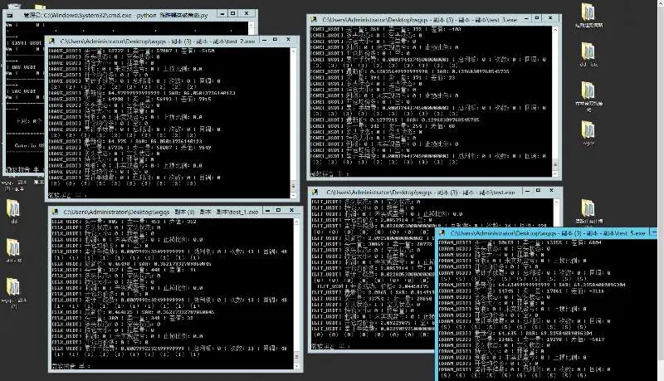Screen dimensions: 664x381
Task: Click scroll up arrow in test_3.exe window
Action: [555, 30]
